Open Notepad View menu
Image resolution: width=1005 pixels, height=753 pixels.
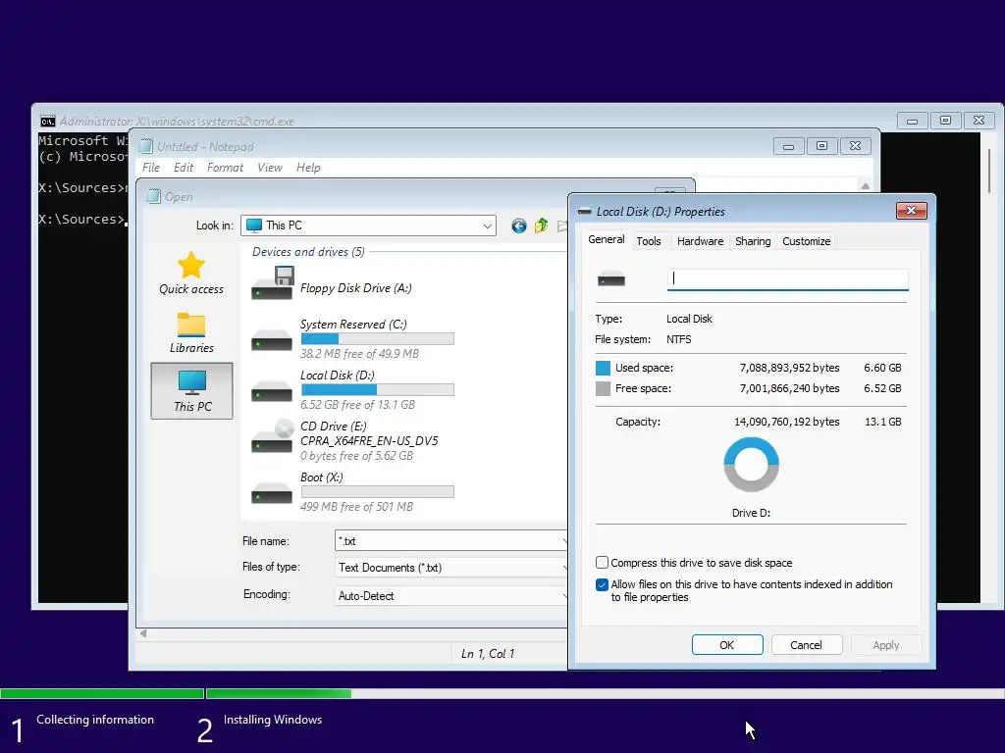(x=270, y=167)
